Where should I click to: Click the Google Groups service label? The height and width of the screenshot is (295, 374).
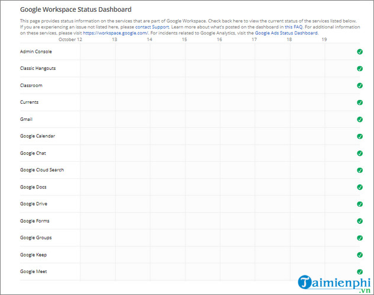pyautogui.click(x=36, y=238)
